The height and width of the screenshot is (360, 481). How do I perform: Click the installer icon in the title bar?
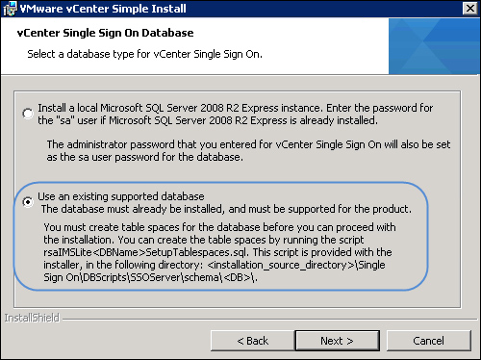(x=10, y=9)
